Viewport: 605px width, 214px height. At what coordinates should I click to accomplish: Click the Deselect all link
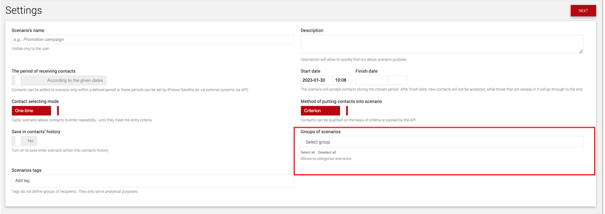click(x=327, y=152)
